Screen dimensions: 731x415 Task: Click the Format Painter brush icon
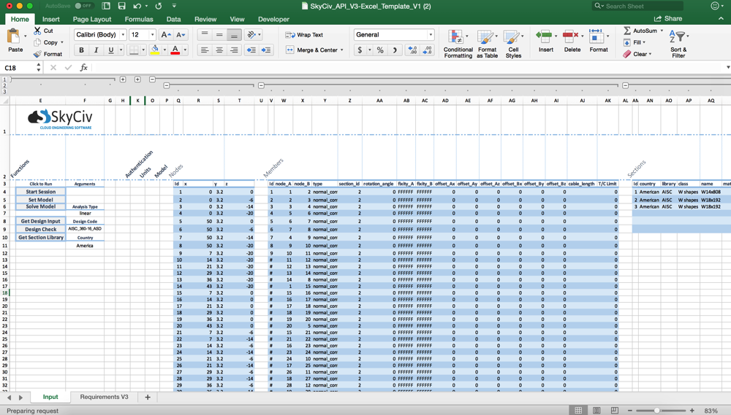click(x=37, y=54)
